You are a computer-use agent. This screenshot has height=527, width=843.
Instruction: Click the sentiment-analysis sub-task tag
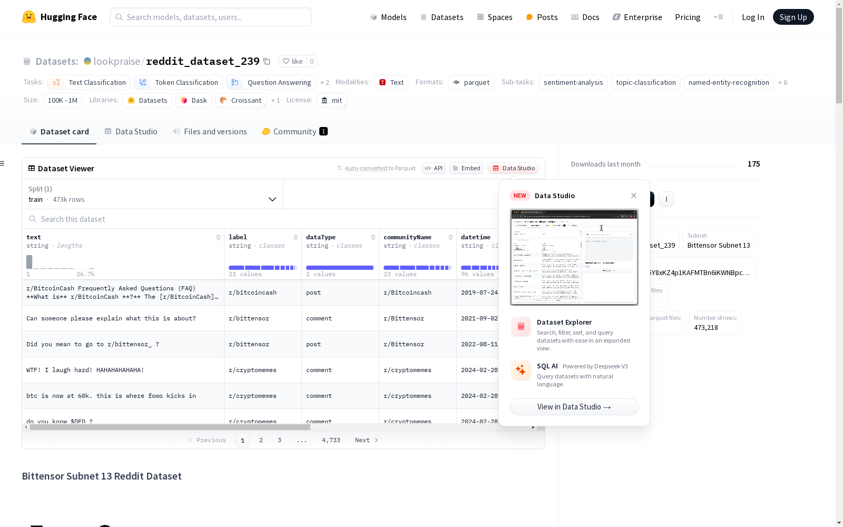coord(573,82)
